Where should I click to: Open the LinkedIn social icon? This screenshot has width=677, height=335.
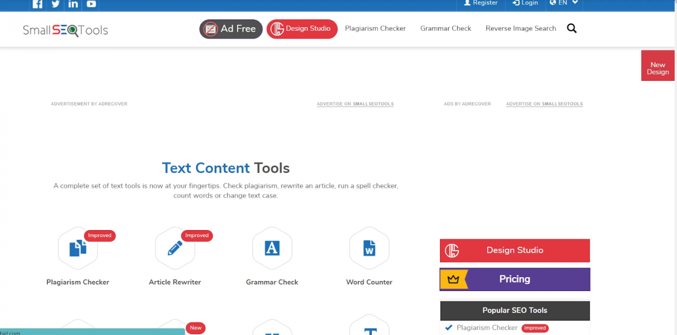(x=73, y=4)
